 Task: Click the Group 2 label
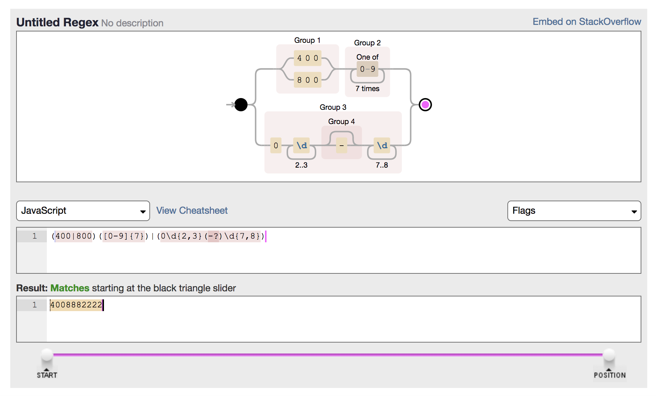pyautogui.click(x=368, y=43)
